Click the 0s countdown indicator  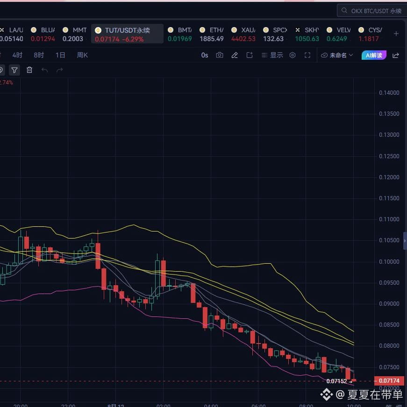point(205,55)
